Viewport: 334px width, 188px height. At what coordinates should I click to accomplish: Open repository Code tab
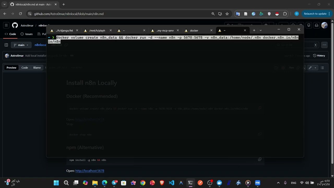10,34
